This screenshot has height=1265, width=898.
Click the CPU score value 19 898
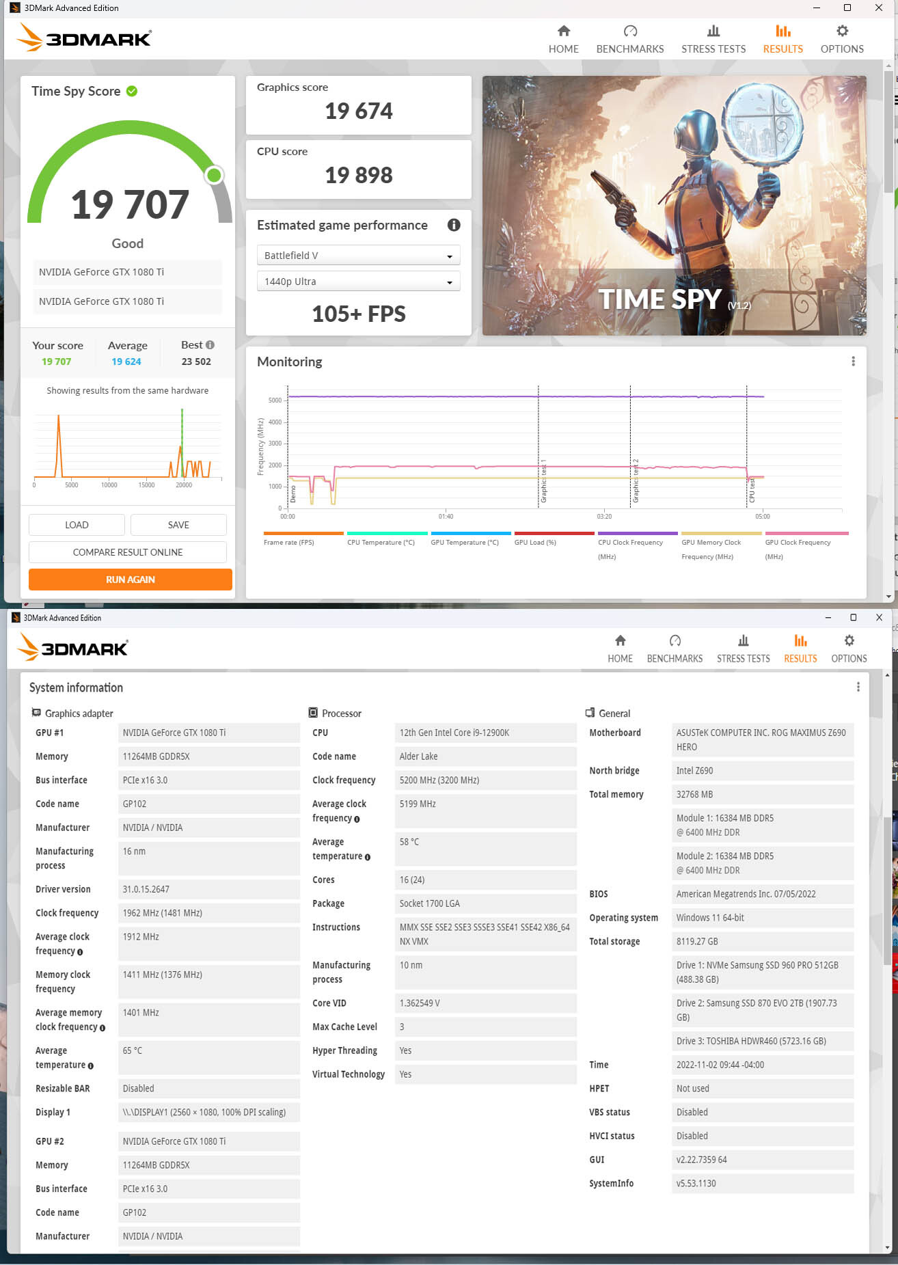pyautogui.click(x=359, y=175)
